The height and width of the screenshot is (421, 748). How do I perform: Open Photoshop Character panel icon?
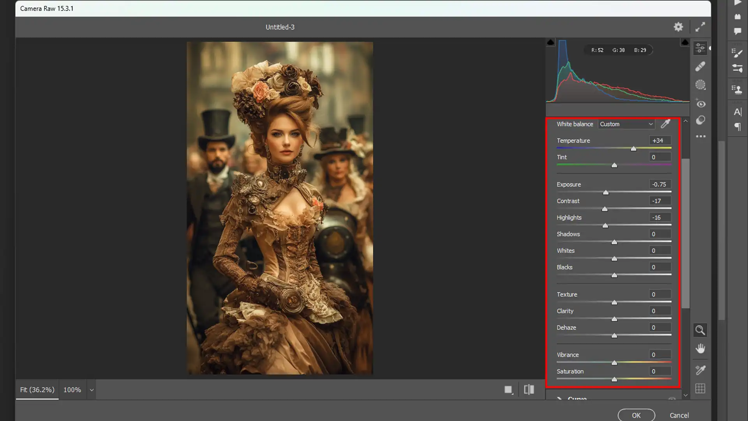(737, 112)
